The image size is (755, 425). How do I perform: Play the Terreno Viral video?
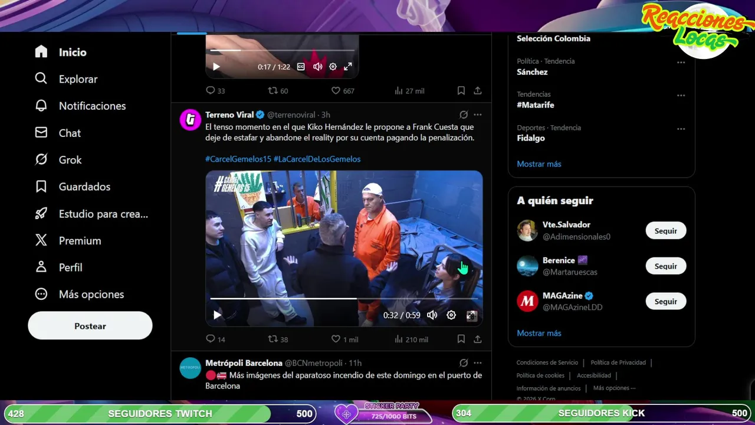(x=217, y=315)
